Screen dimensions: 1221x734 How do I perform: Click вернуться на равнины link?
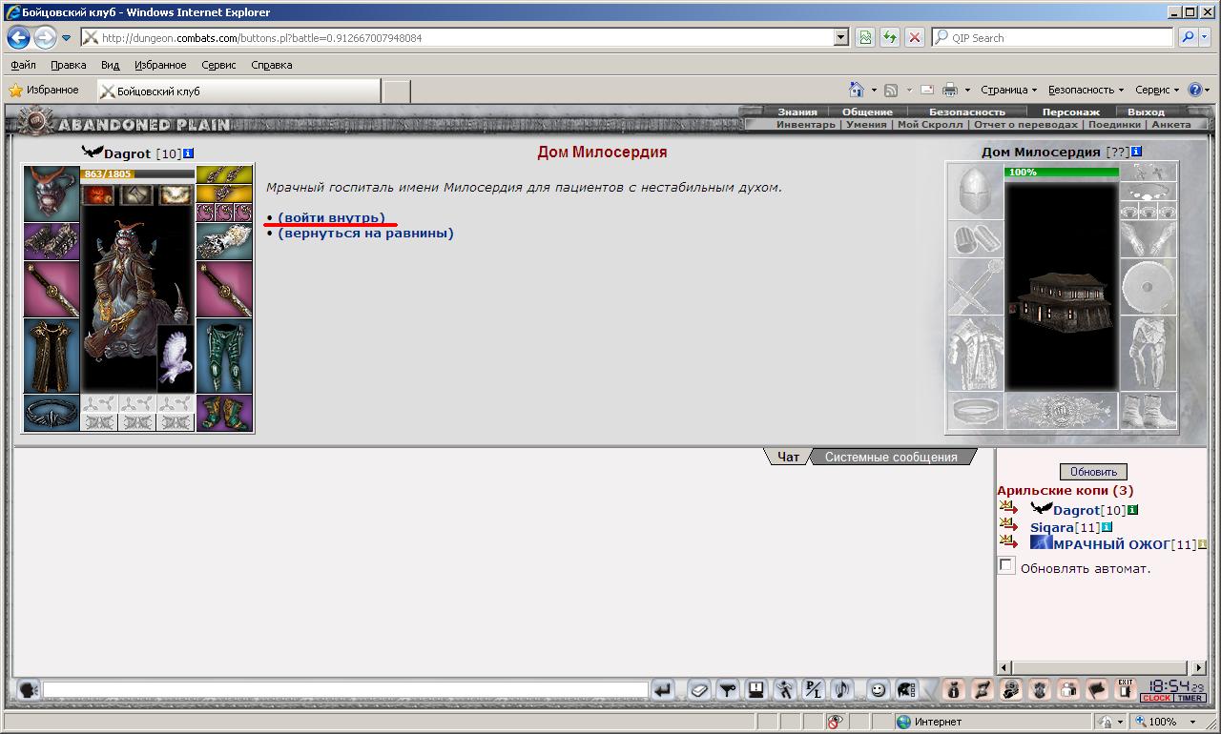tap(365, 233)
